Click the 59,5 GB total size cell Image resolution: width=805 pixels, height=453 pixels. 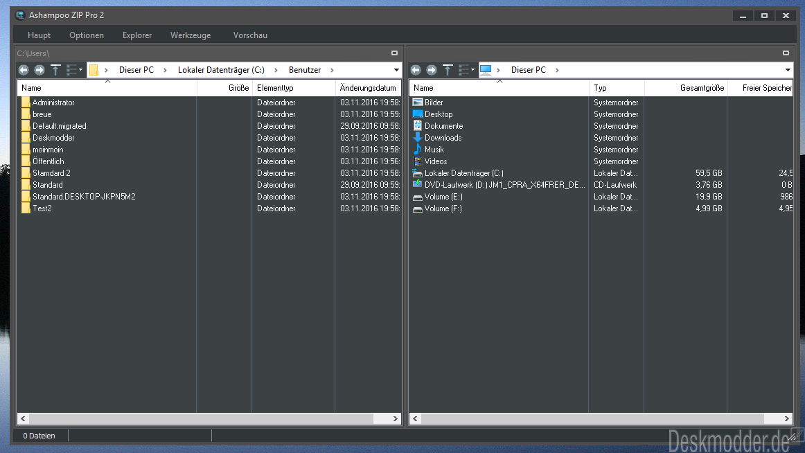pos(709,173)
